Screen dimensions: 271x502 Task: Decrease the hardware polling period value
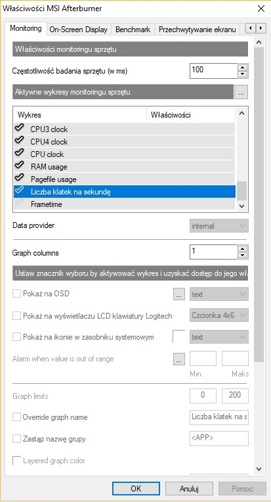243,74
